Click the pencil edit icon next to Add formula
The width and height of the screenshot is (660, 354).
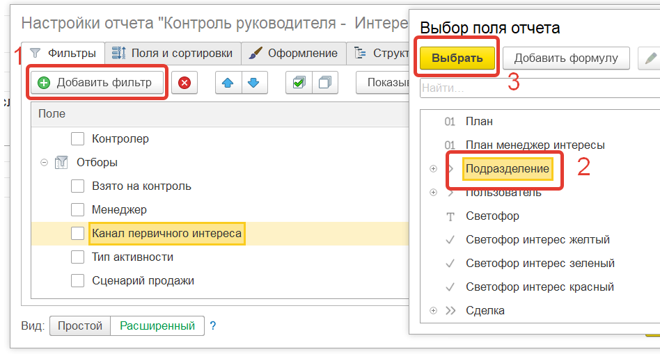pos(650,58)
